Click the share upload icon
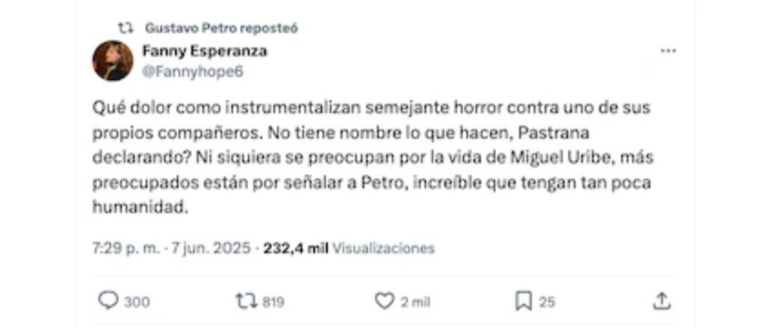Viewport: 765px width, 328px height. pos(661,301)
